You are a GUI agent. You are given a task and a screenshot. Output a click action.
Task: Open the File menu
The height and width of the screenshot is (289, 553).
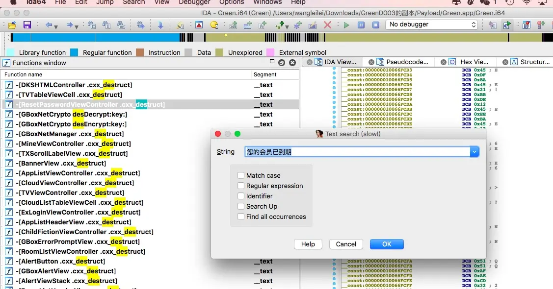(60, 2)
